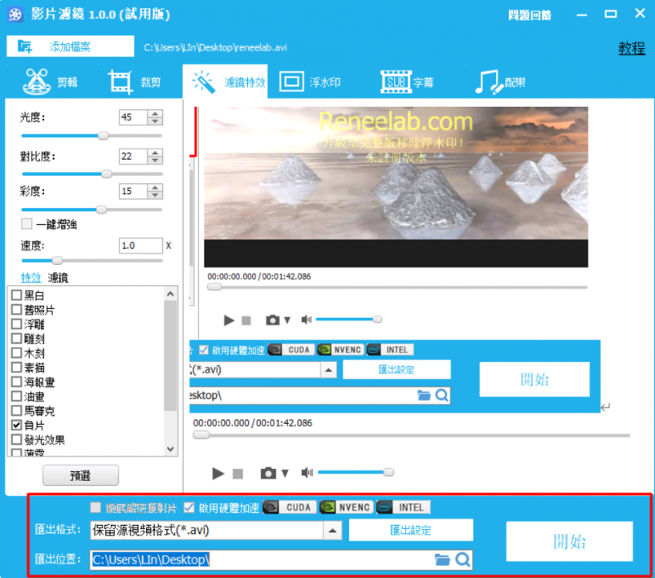The image size is (655, 578).
Task: Check the 海報畫 poster effect
Action: coord(16,381)
